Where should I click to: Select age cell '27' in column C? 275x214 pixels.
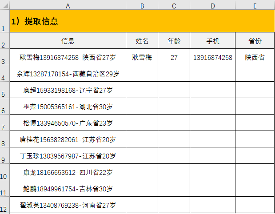pos(174,57)
